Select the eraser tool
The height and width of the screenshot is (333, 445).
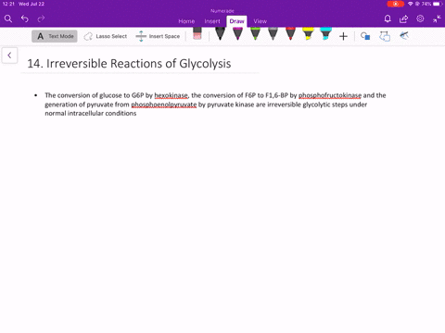tap(197, 33)
